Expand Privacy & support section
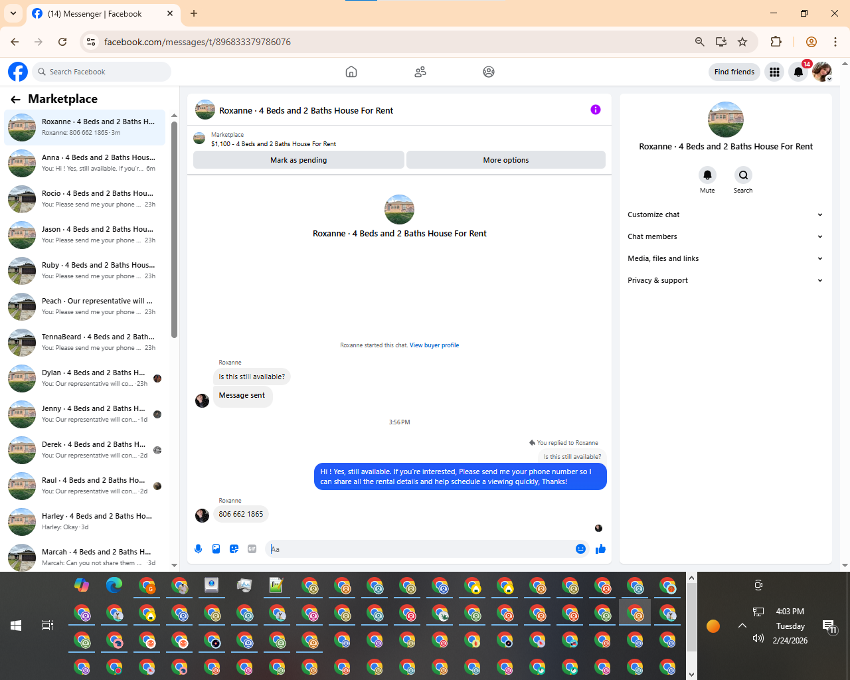Screen dimensions: 850x680 725,280
